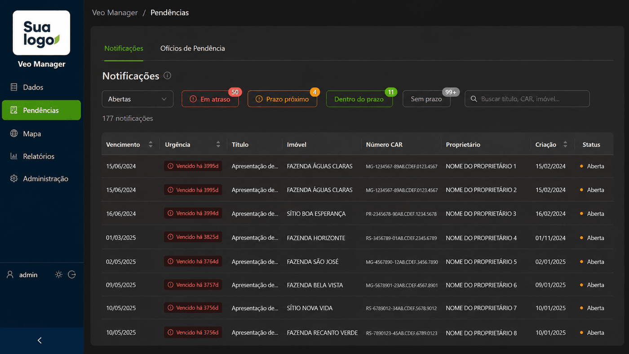The width and height of the screenshot is (629, 354).
Task: Click CAR number RS-6789012-34AB.CDEF.5678.9012
Action: click(x=401, y=309)
